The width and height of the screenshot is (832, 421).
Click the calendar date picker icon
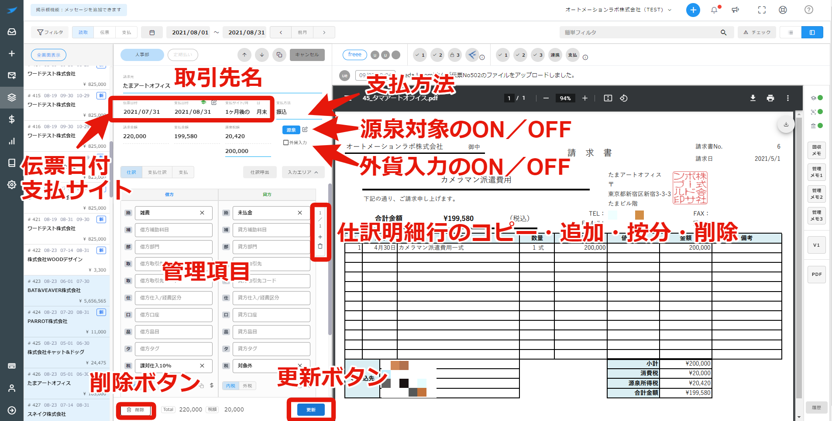click(152, 32)
